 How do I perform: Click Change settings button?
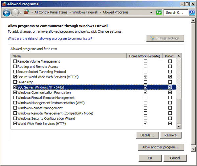[x=165, y=38]
